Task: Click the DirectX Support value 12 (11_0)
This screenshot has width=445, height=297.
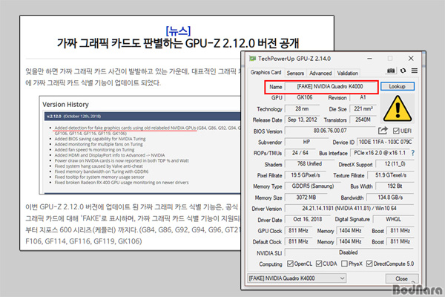Action: click(x=395, y=164)
